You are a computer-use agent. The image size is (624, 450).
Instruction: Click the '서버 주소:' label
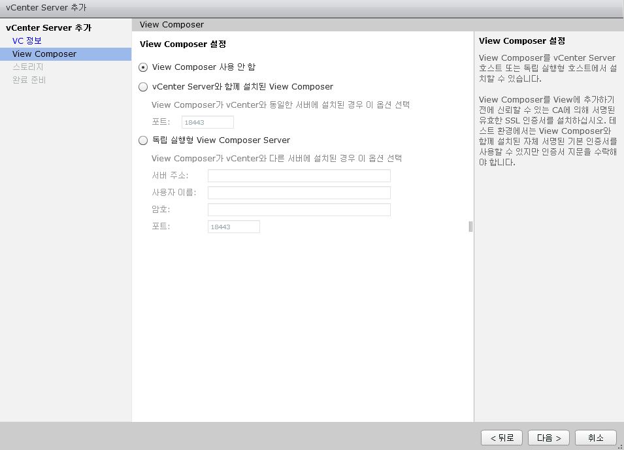[171, 176]
